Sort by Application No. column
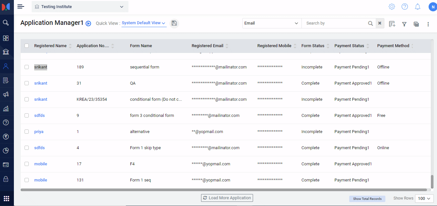 coord(112,46)
